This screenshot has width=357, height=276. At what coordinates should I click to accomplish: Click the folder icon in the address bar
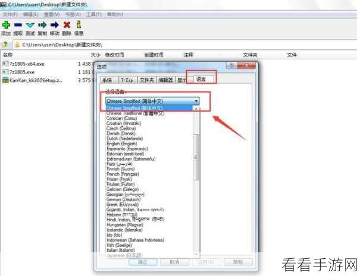click(17, 45)
